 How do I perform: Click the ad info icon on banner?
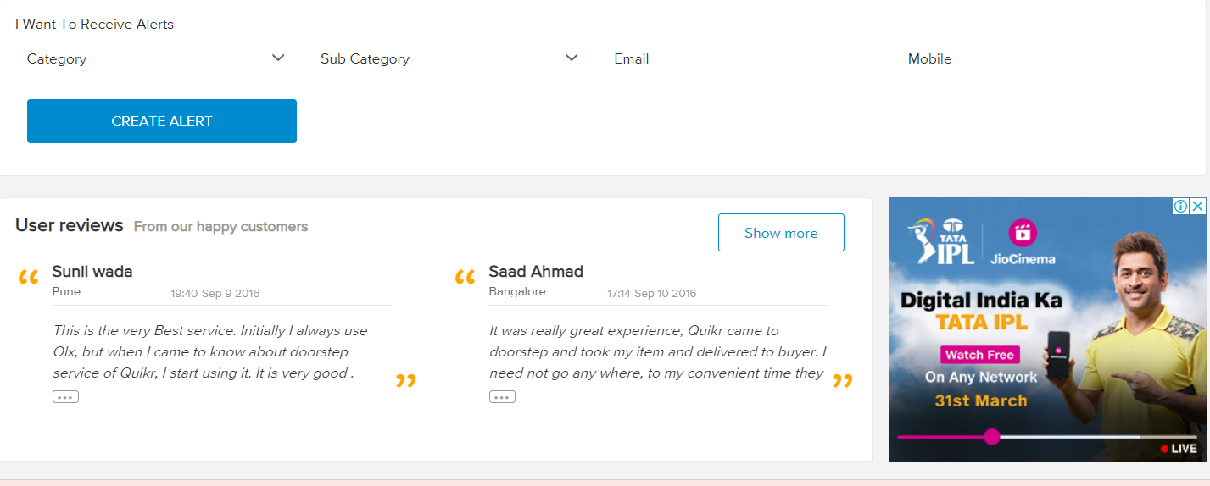click(1180, 206)
